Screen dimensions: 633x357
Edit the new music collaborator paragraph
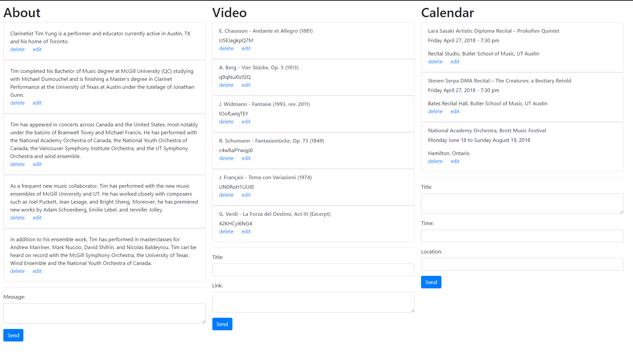(37, 218)
